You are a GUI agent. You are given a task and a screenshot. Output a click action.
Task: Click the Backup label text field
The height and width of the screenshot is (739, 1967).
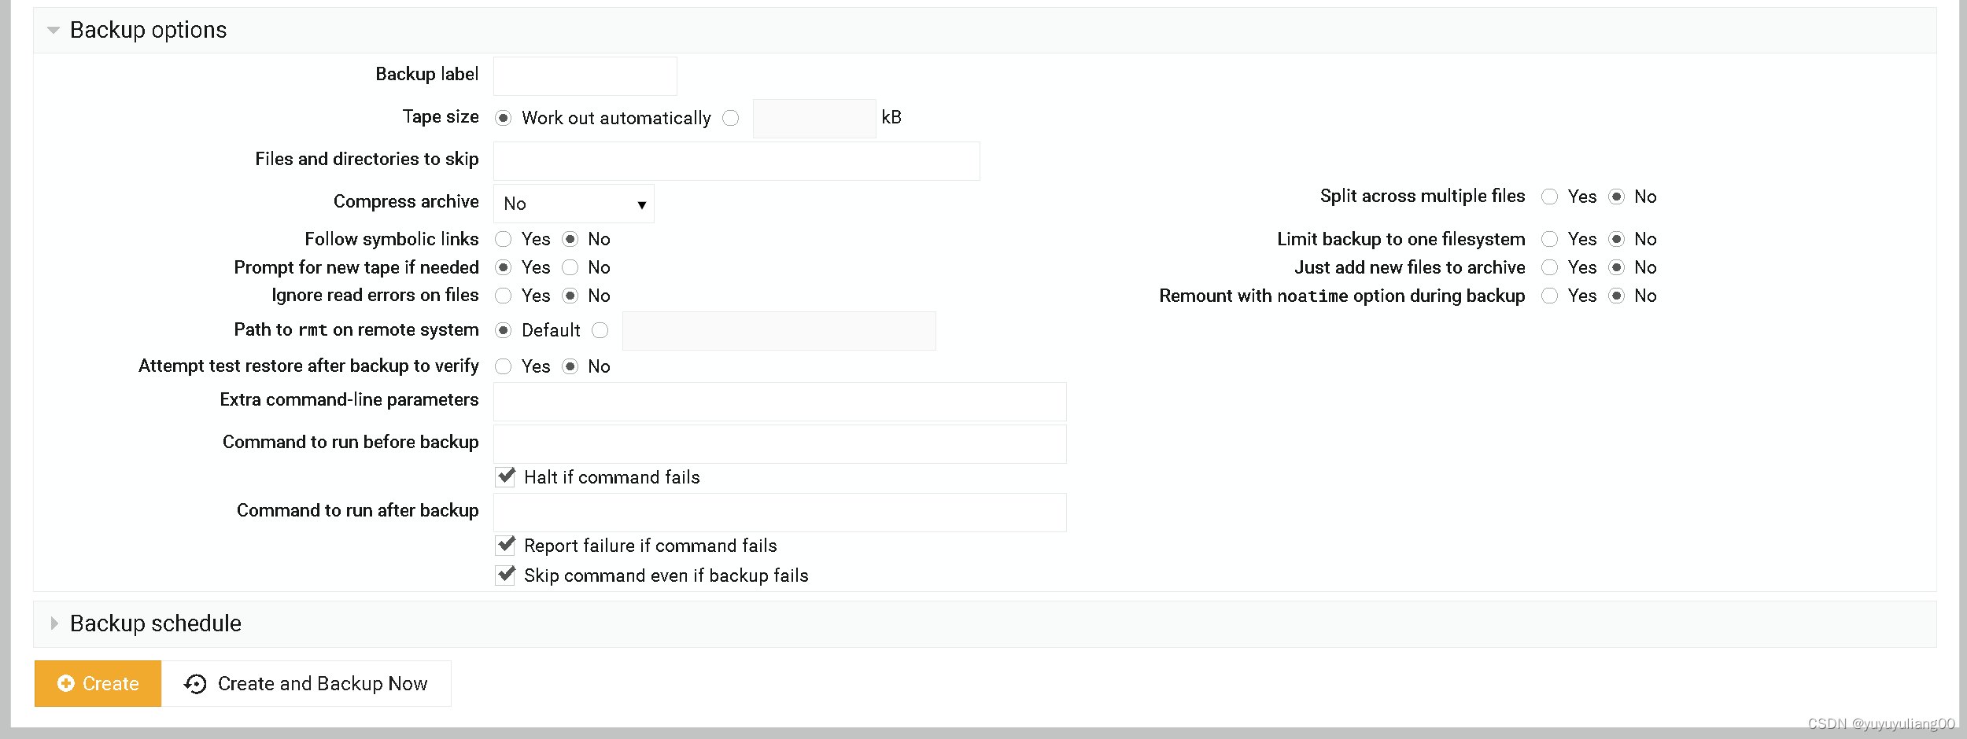pos(584,75)
